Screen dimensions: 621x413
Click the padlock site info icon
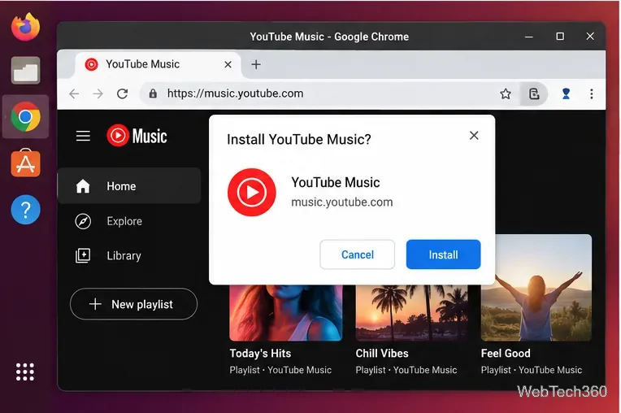click(x=153, y=93)
